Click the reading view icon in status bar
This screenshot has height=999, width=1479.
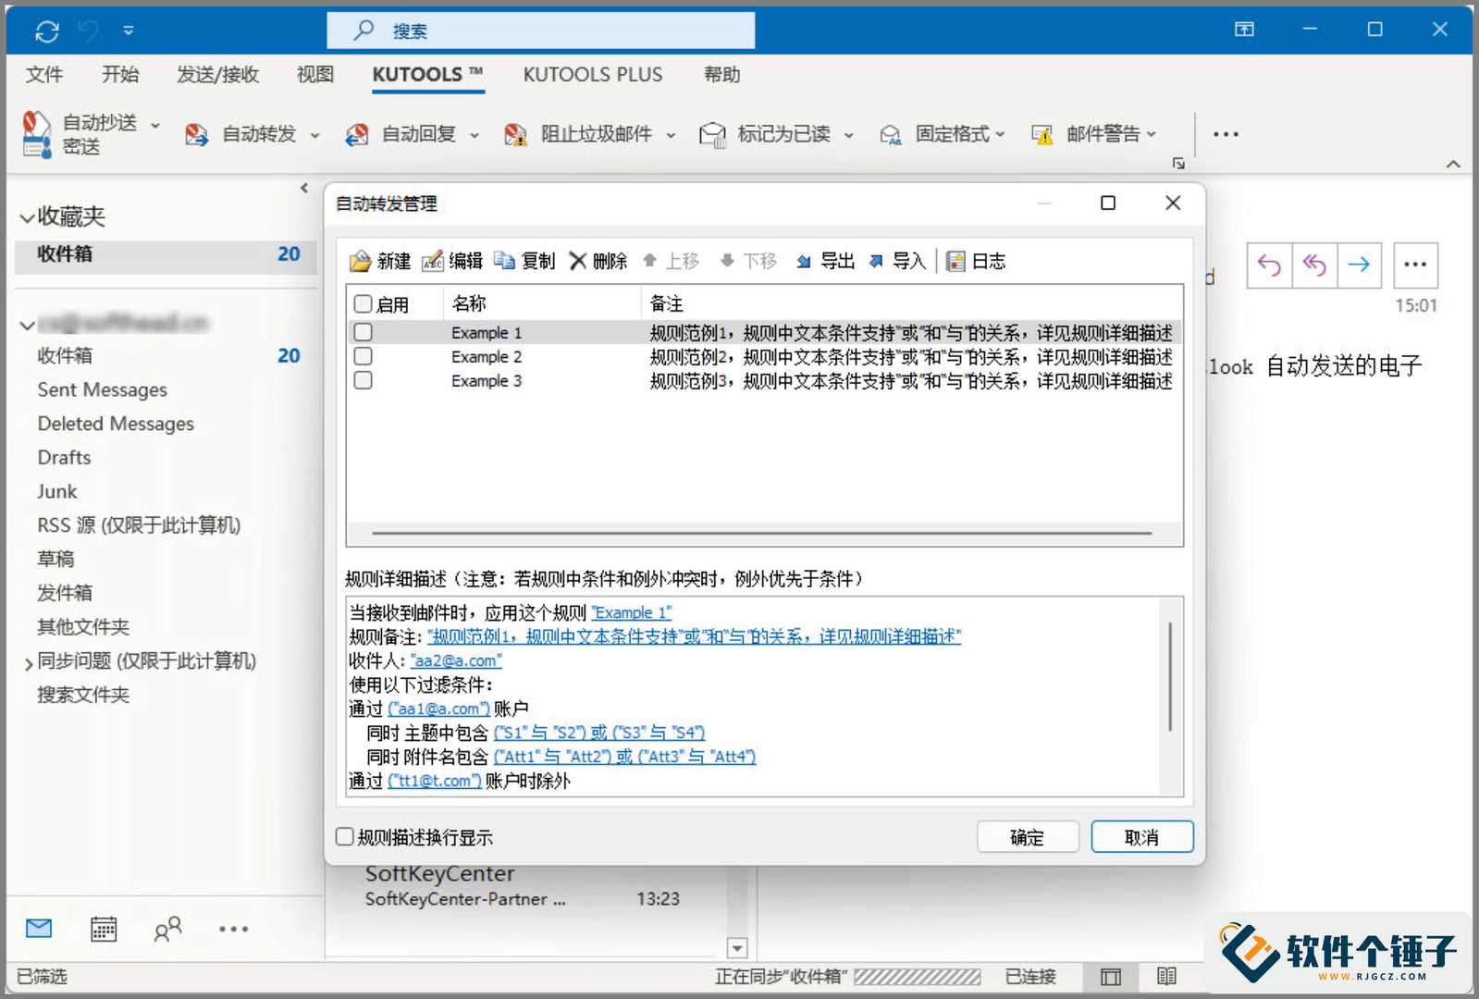[1166, 977]
